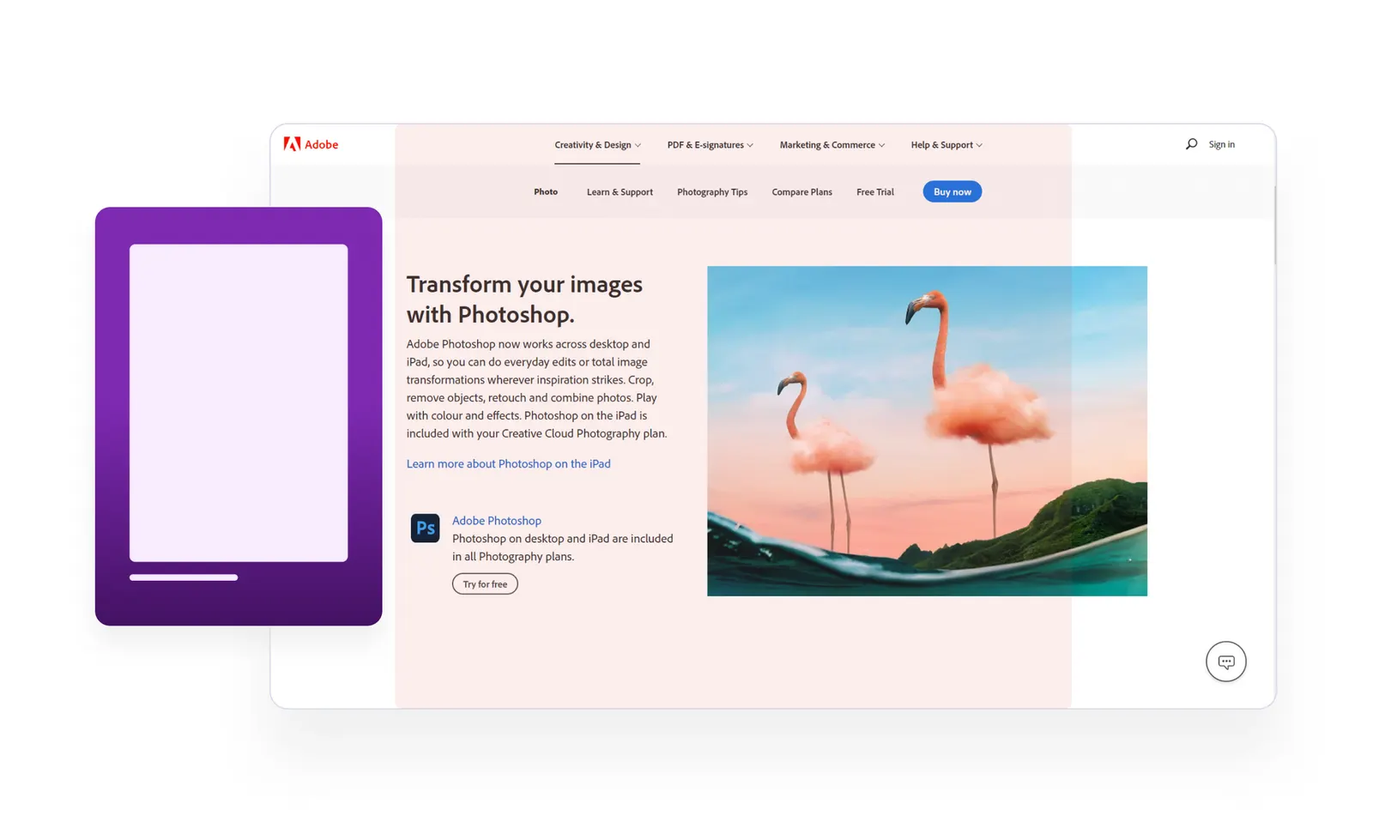
Task: Open Photography Tips tab
Action: [712, 192]
